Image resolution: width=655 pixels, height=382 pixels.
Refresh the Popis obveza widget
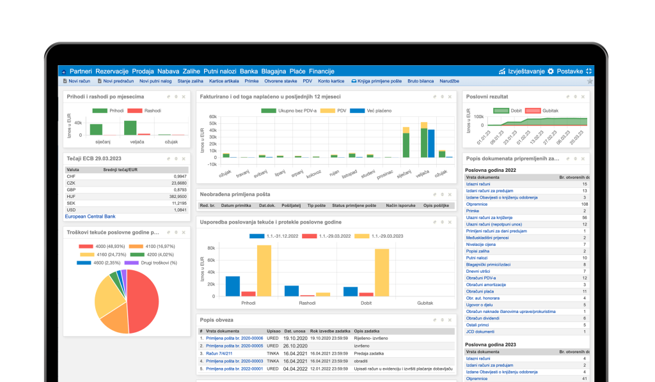click(x=434, y=319)
